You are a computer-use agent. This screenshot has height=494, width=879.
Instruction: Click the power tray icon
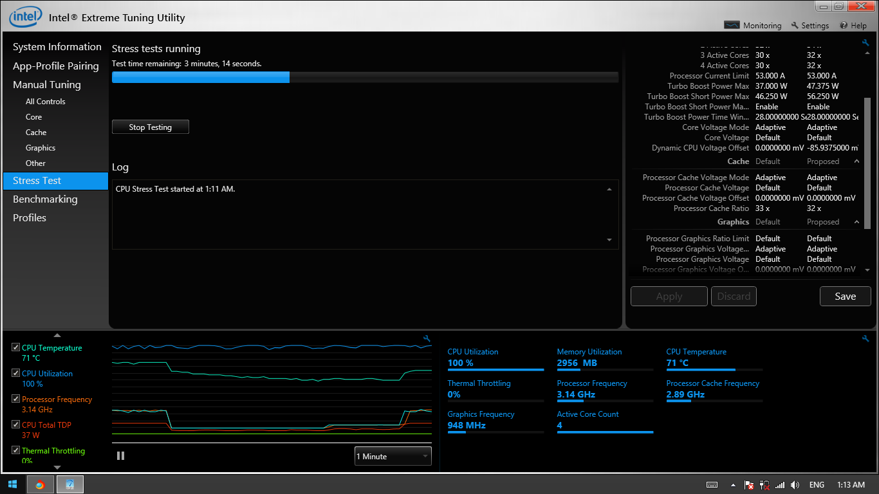tap(764, 485)
